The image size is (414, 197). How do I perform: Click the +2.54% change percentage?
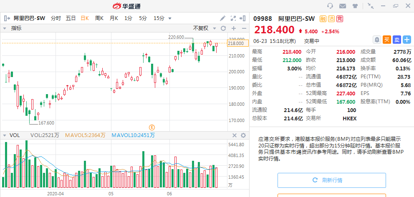(x=330, y=32)
